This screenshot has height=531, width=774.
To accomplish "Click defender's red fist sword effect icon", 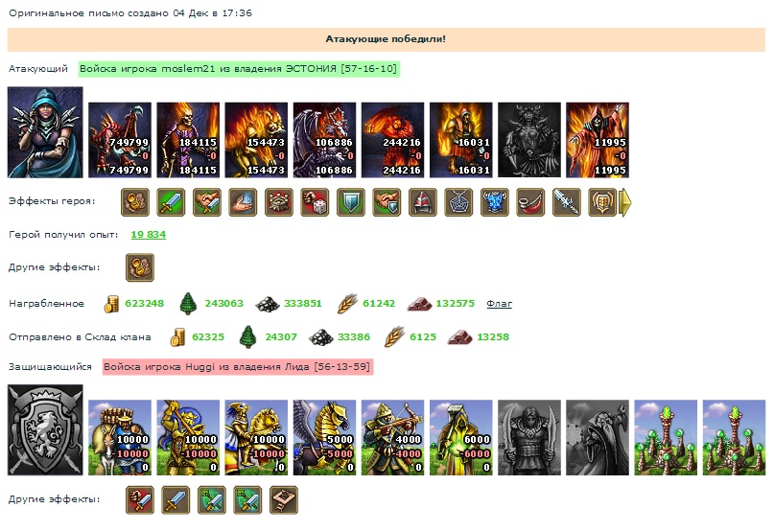I will [140, 500].
